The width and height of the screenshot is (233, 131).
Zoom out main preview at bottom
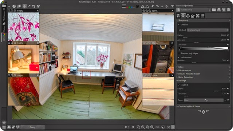tap(138, 127)
